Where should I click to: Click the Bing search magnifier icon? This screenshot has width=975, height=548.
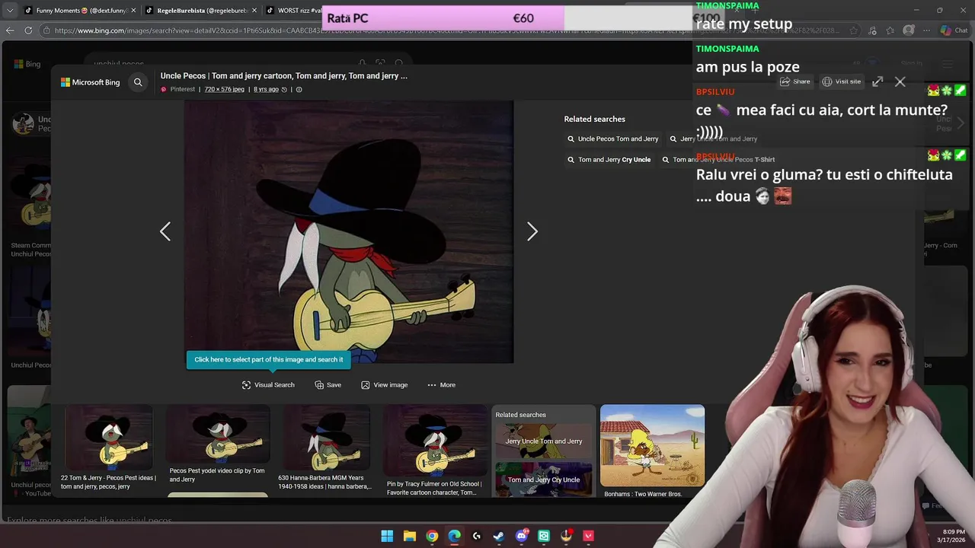click(x=138, y=82)
